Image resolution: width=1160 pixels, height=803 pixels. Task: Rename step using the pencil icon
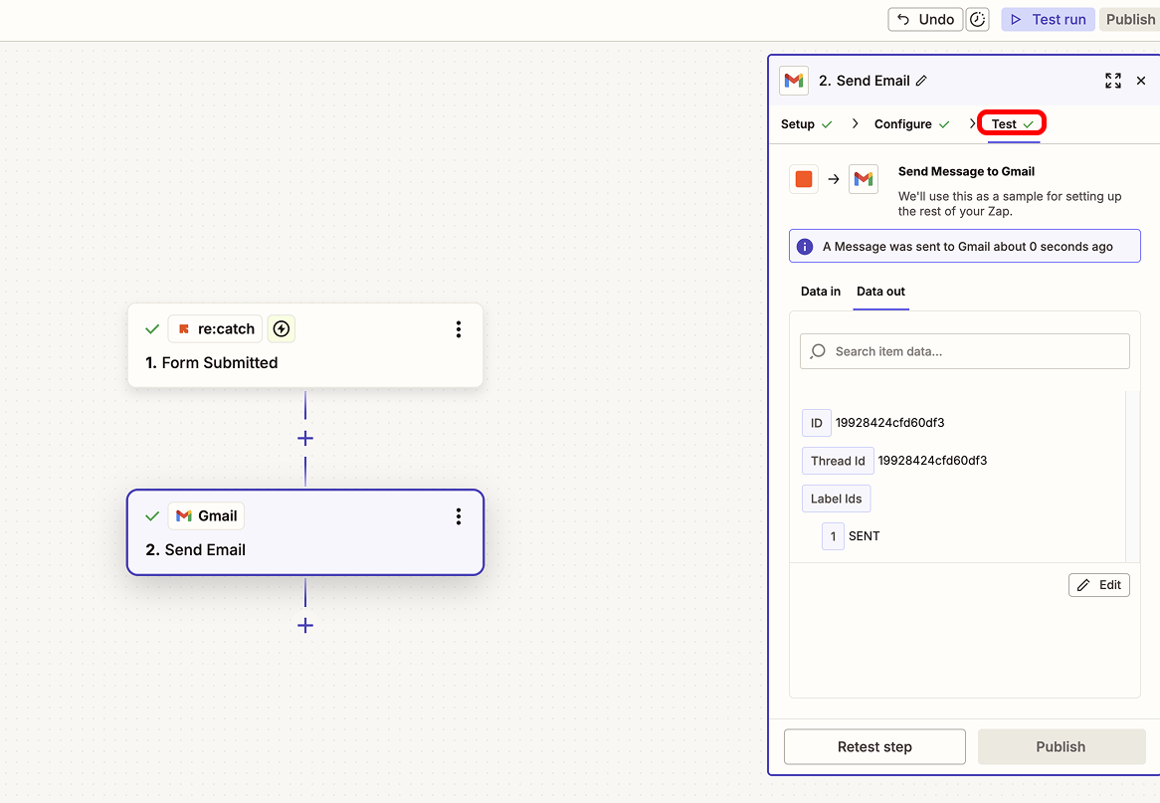click(x=921, y=81)
